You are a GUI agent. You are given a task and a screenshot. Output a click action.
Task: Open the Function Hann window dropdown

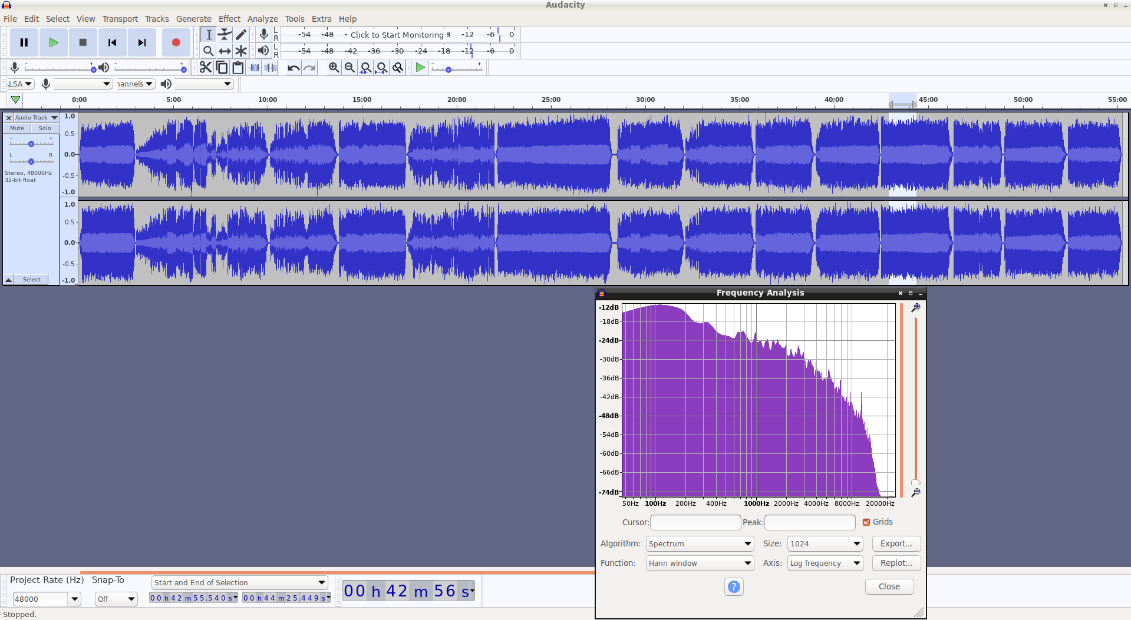700,563
